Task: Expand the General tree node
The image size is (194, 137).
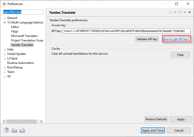Action: (x=5, y=18)
